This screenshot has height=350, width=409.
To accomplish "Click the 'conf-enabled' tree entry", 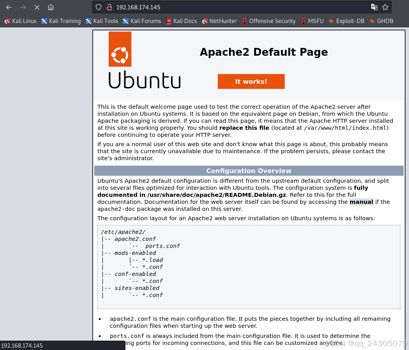I will pos(135,274).
